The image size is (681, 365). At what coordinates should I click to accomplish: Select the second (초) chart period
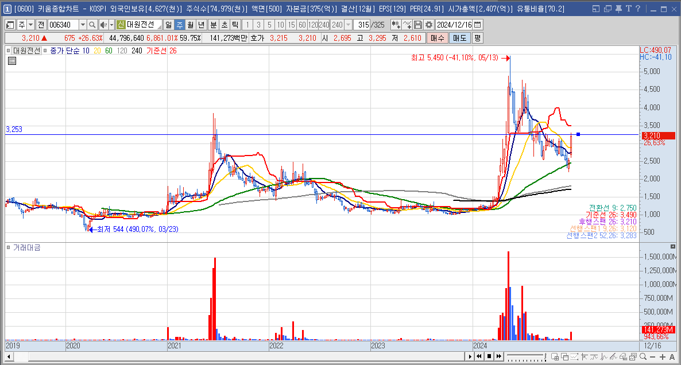click(x=225, y=25)
